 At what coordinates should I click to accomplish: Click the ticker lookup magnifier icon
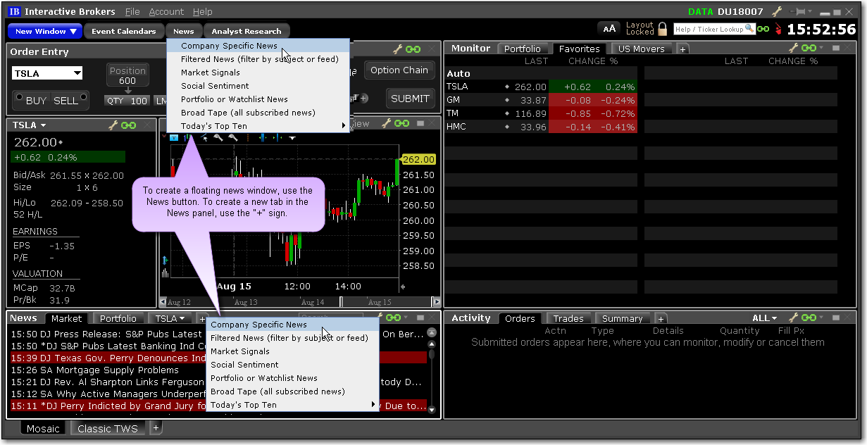(750, 29)
